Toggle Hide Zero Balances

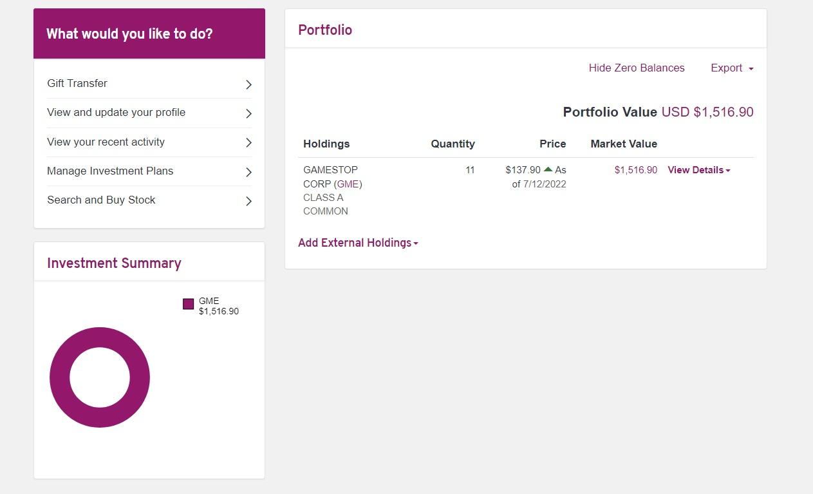pyautogui.click(x=636, y=68)
